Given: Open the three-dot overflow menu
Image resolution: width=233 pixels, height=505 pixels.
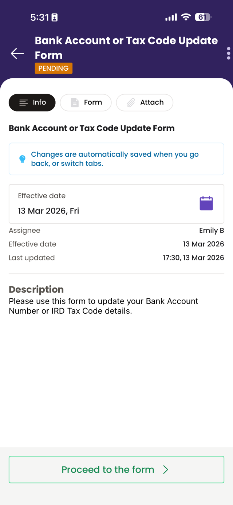Looking at the screenshot, I should [228, 53].
